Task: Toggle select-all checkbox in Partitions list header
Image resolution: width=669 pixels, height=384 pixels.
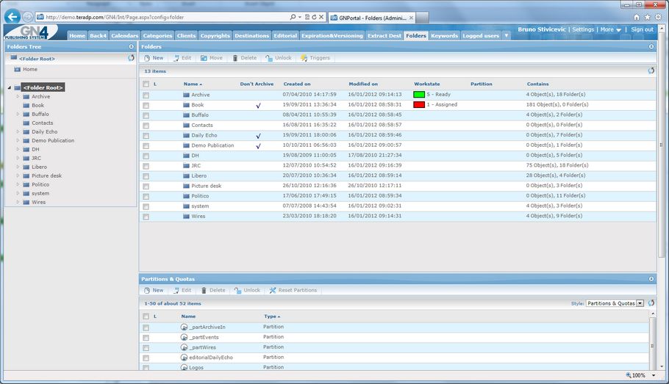Action: point(146,316)
